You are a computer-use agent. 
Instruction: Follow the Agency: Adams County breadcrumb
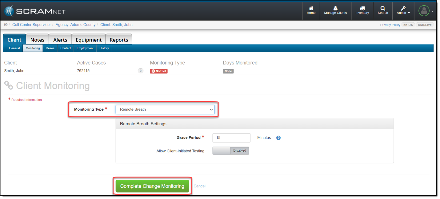(x=75, y=25)
